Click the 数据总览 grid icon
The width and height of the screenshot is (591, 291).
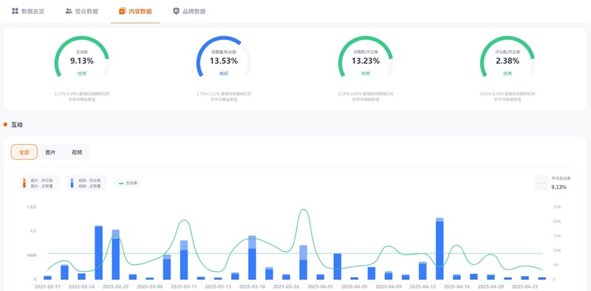[x=15, y=11]
